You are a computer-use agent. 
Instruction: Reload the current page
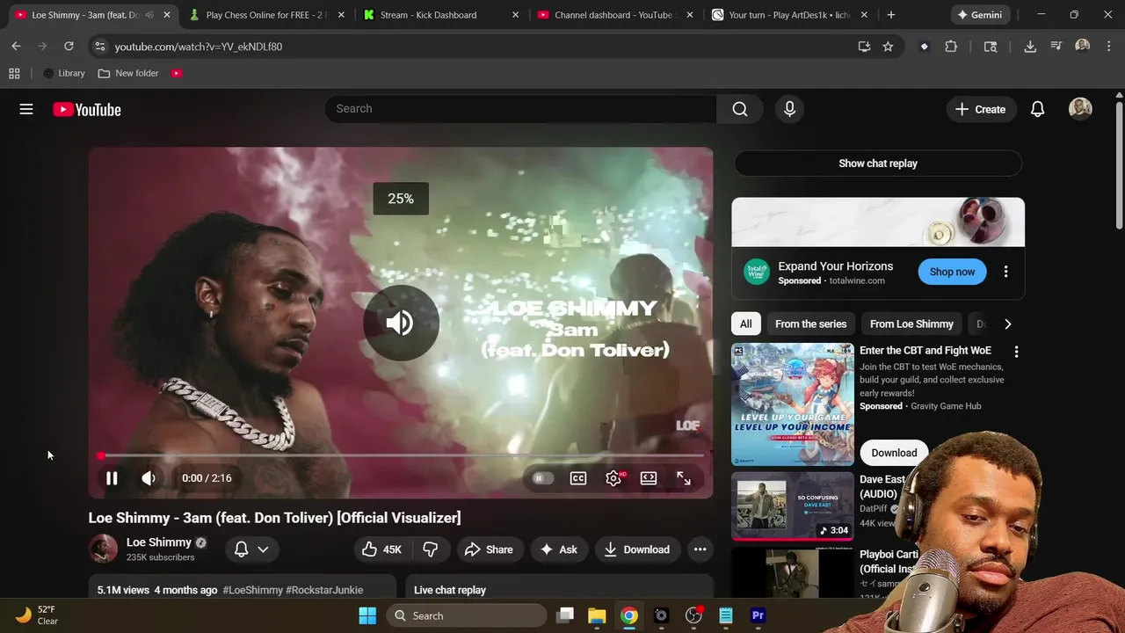[x=69, y=47]
